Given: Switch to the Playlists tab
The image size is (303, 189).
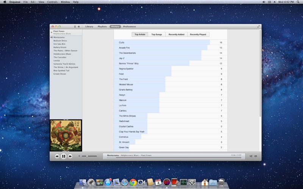Looking at the screenshot, I should click(x=102, y=26).
